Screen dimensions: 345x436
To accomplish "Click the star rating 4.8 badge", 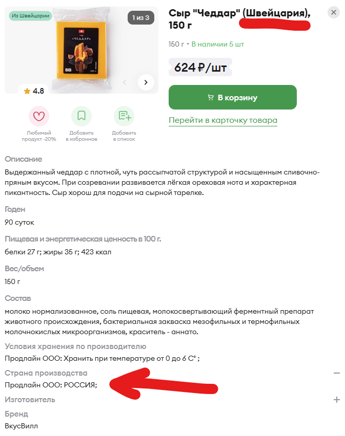I will [x=34, y=91].
